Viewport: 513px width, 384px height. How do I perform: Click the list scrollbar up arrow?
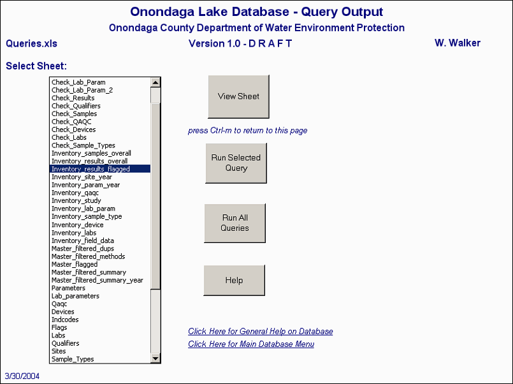tap(155, 82)
